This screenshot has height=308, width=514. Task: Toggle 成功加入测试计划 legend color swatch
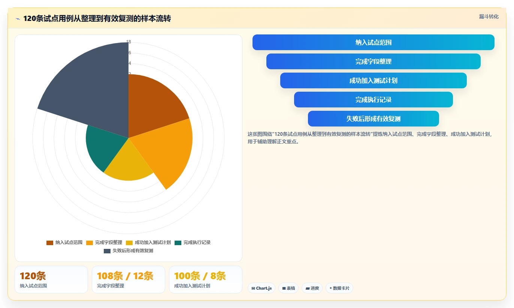point(129,243)
